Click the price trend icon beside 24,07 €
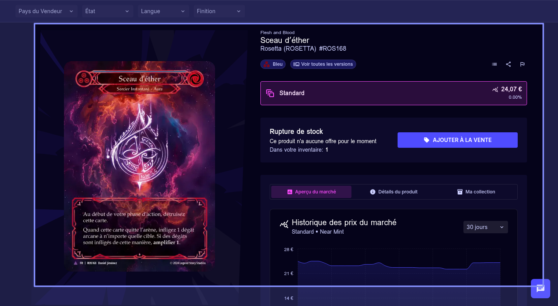The height and width of the screenshot is (306, 558). pyautogui.click(x=495, y=89)
